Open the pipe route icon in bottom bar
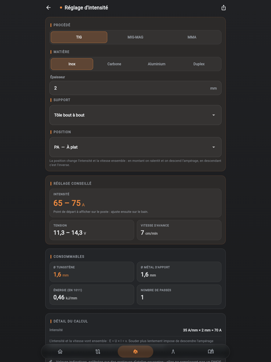Image resolution: width=271 pixels, height=362 pixels. pyautogui.click(x=98, y=352)
